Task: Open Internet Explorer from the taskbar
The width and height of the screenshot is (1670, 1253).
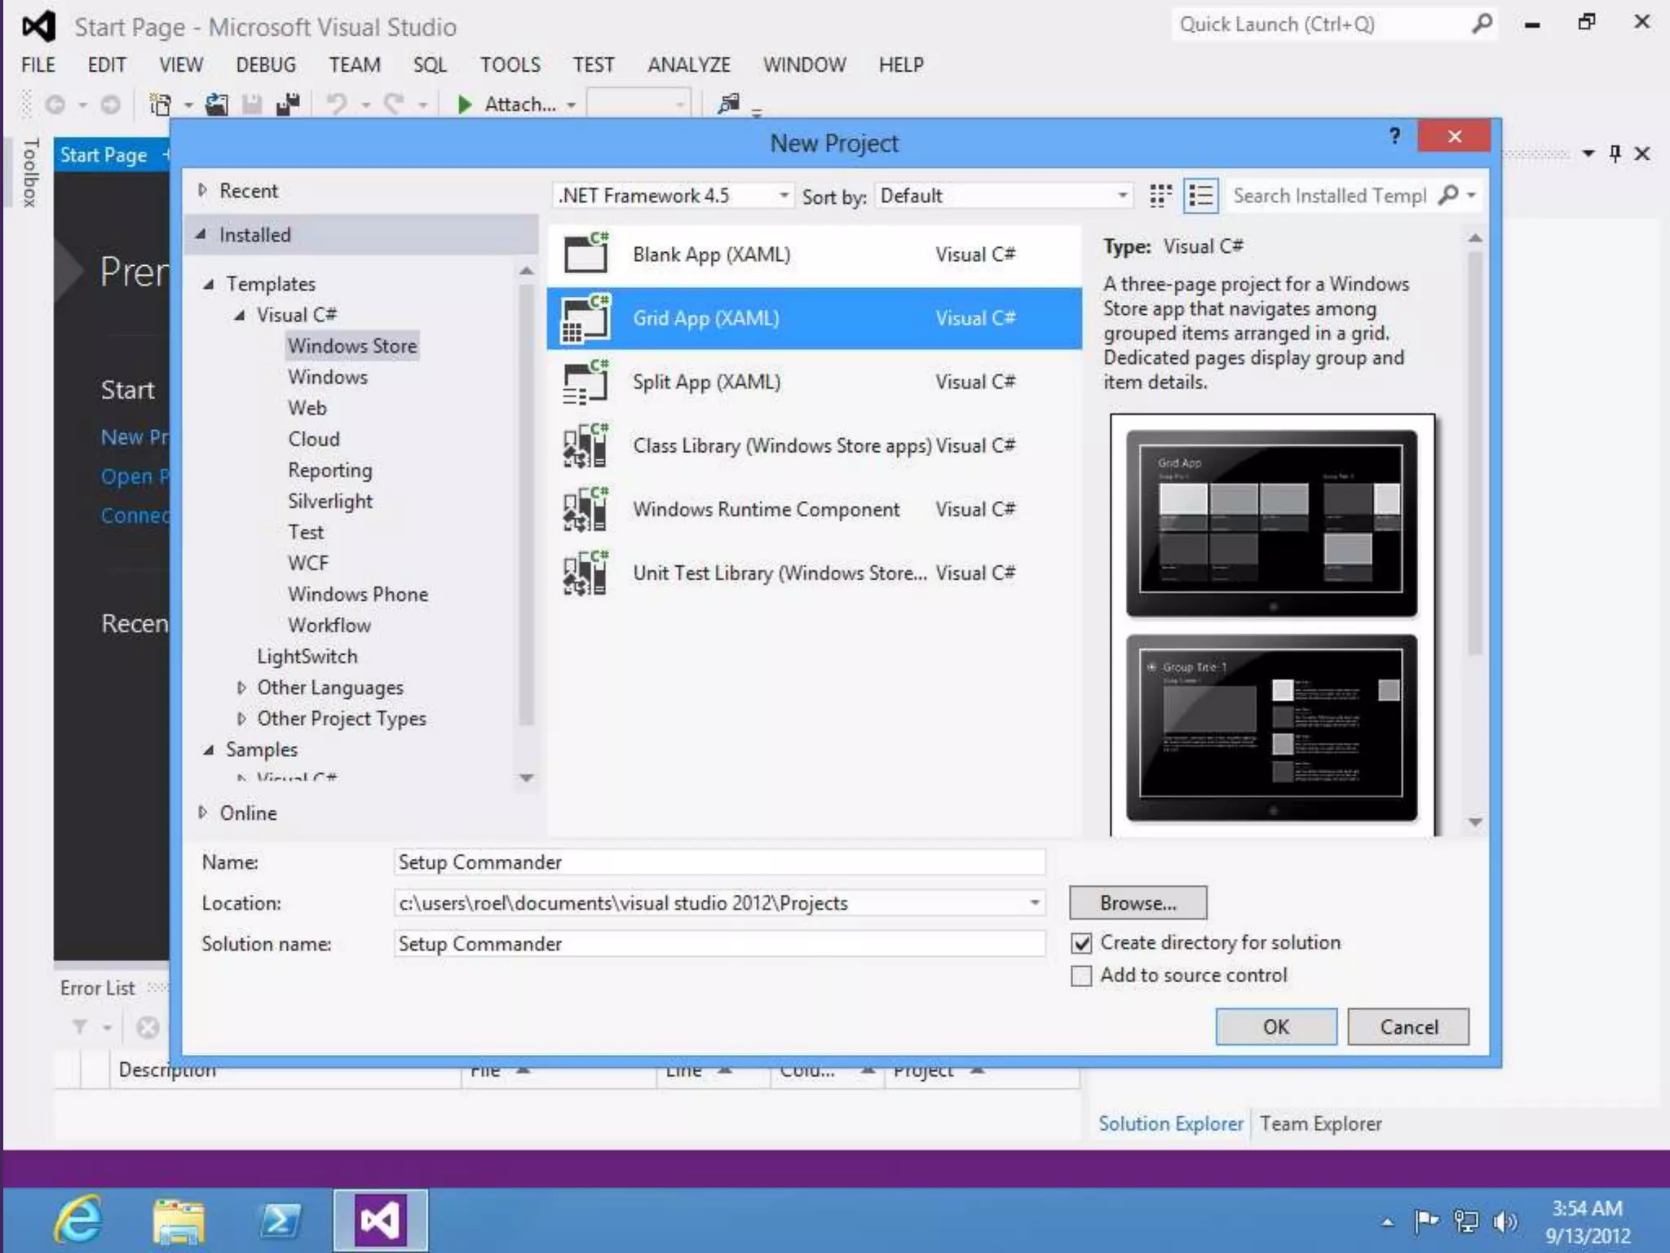Action: (78, 1220)
